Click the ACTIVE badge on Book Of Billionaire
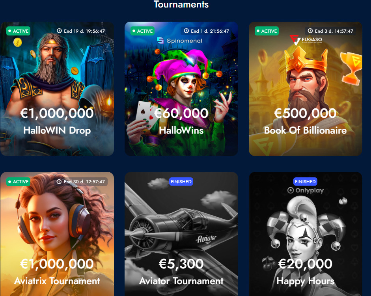 tap(267, 31)
